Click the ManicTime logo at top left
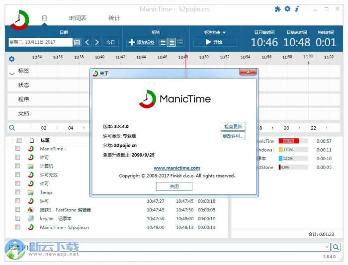 pyautogui.click(x=19, y=20)
